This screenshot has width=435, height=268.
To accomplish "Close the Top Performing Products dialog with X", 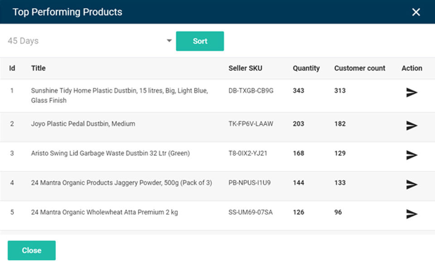I will 416,12.
